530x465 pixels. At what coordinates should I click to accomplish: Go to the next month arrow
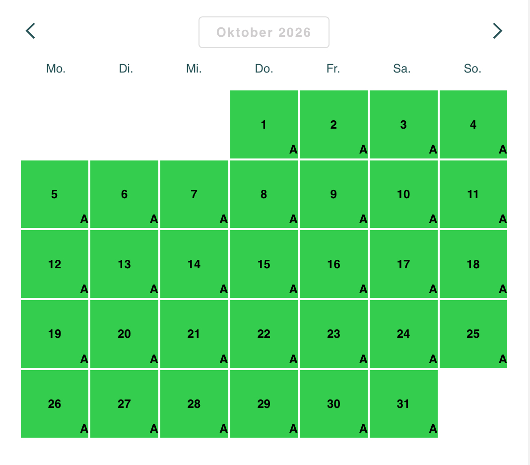pyautogui.click(x=497, y=31)
